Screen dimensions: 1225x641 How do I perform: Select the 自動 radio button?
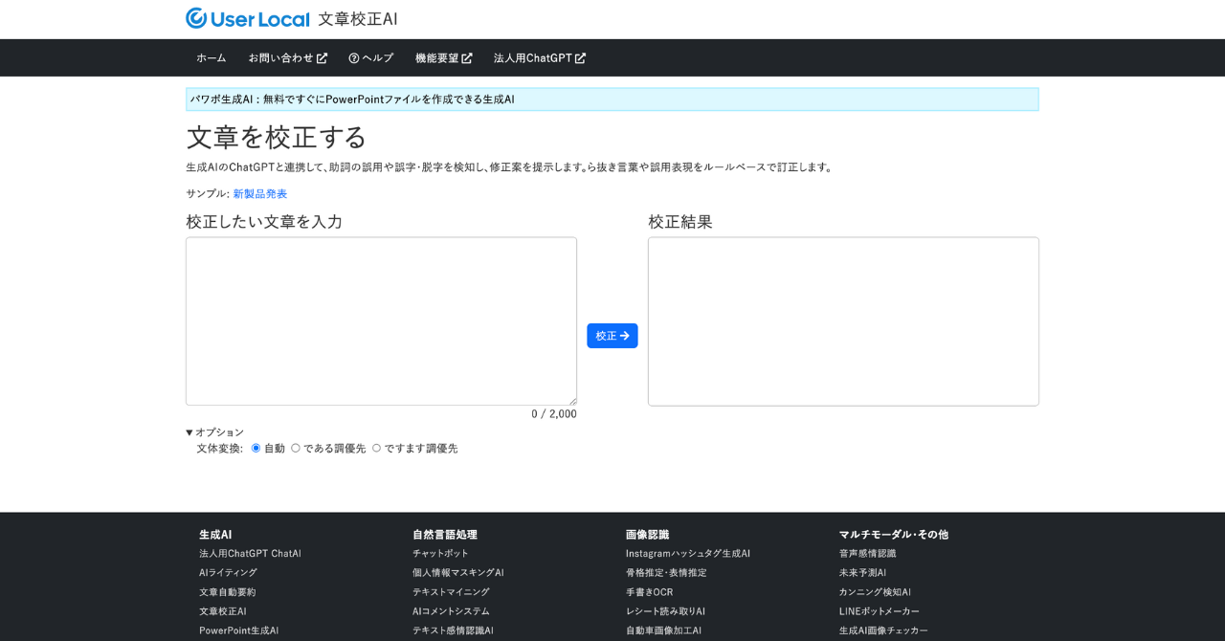pos(256,448)
